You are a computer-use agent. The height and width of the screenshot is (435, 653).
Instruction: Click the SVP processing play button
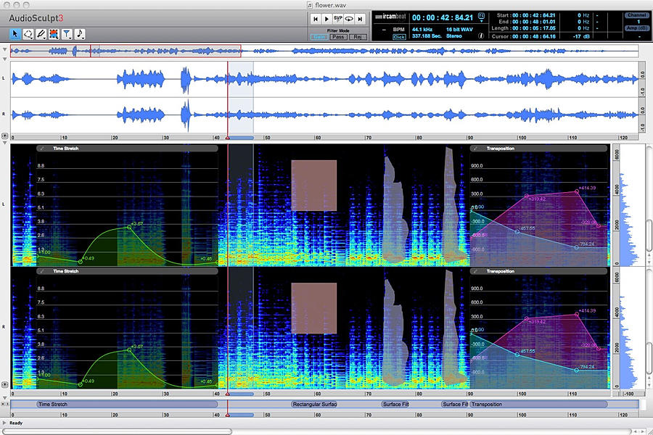[337, 19]
